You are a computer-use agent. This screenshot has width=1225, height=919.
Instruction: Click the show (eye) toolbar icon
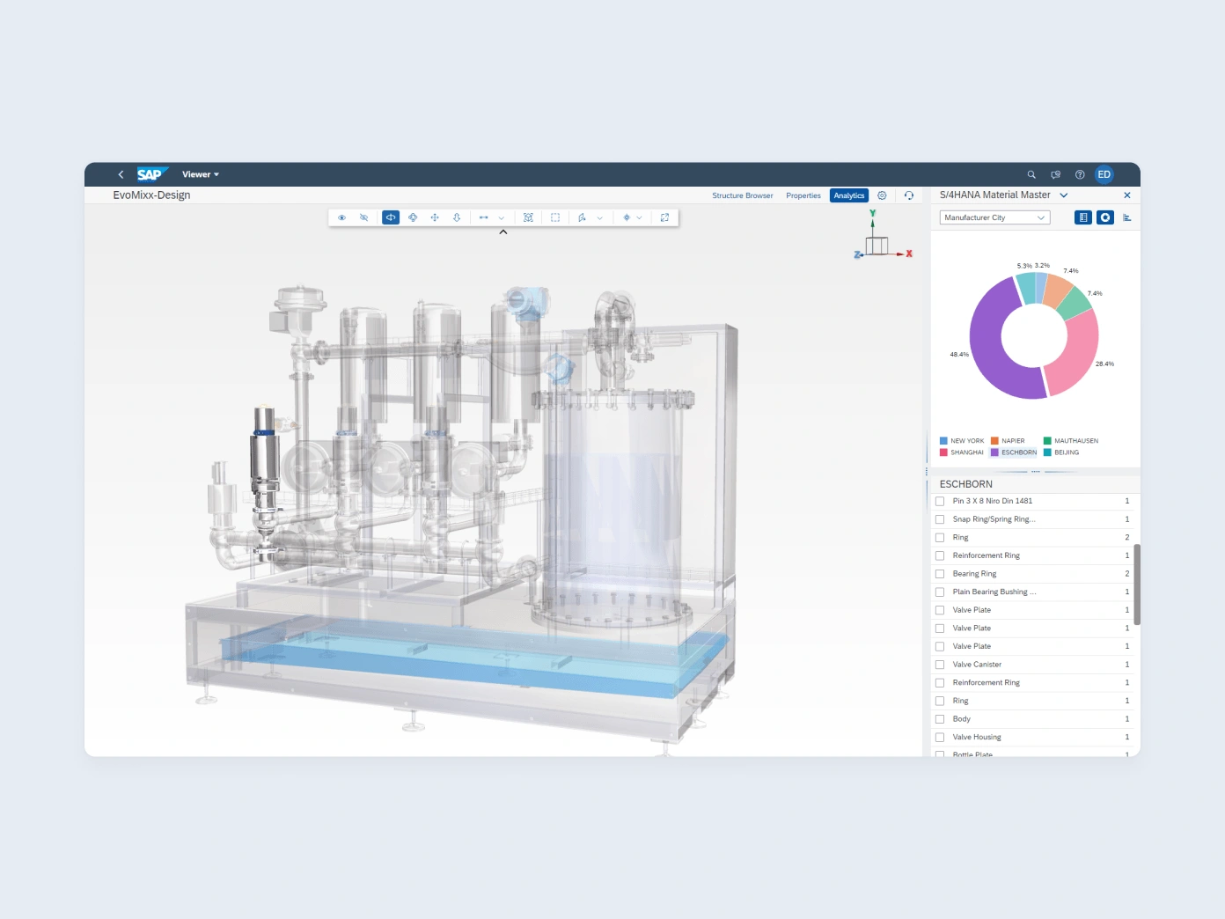pos(342,217)
